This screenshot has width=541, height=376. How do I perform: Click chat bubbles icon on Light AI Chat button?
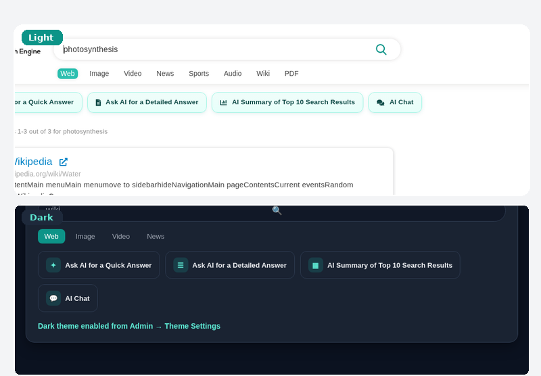click(380, 102)
